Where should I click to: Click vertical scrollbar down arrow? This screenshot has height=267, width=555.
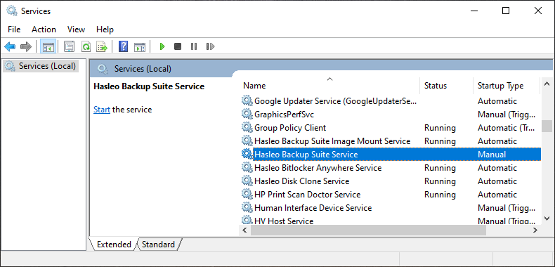click(547, 219)
